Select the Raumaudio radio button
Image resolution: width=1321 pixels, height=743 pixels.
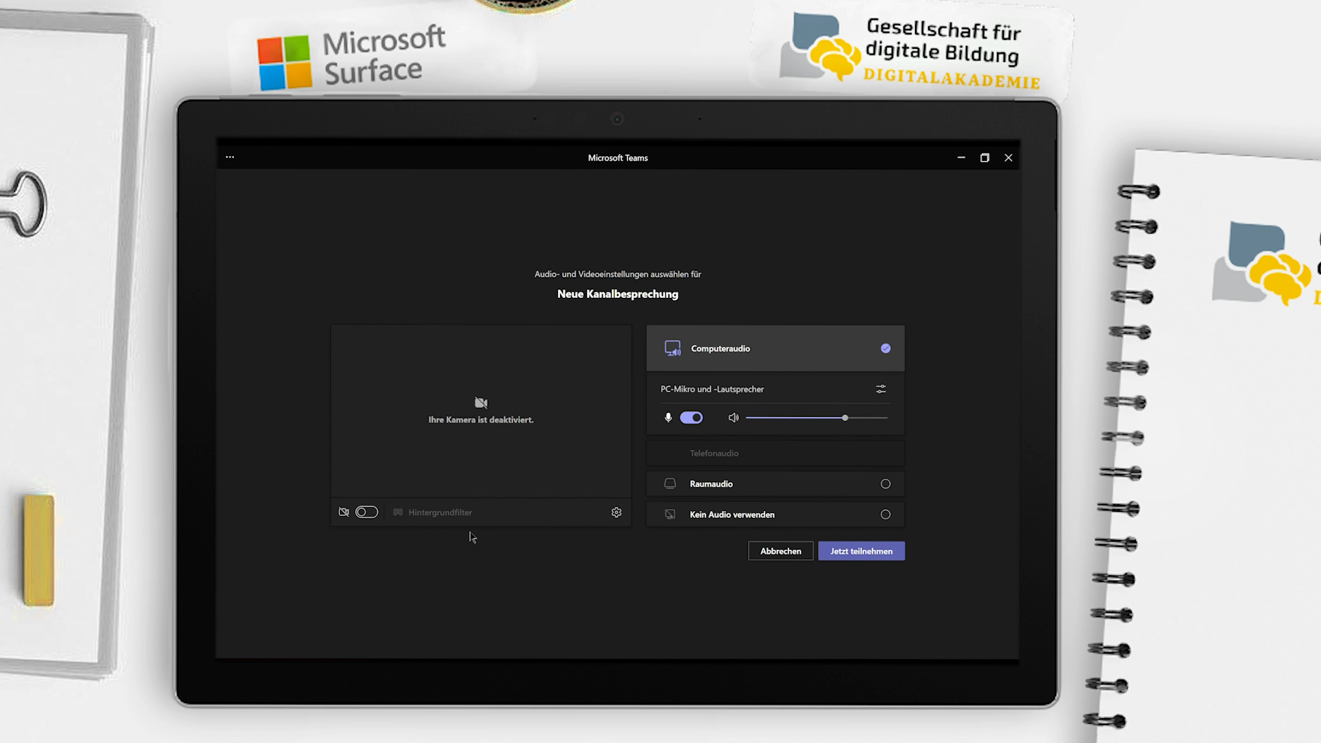coord(885,484)
